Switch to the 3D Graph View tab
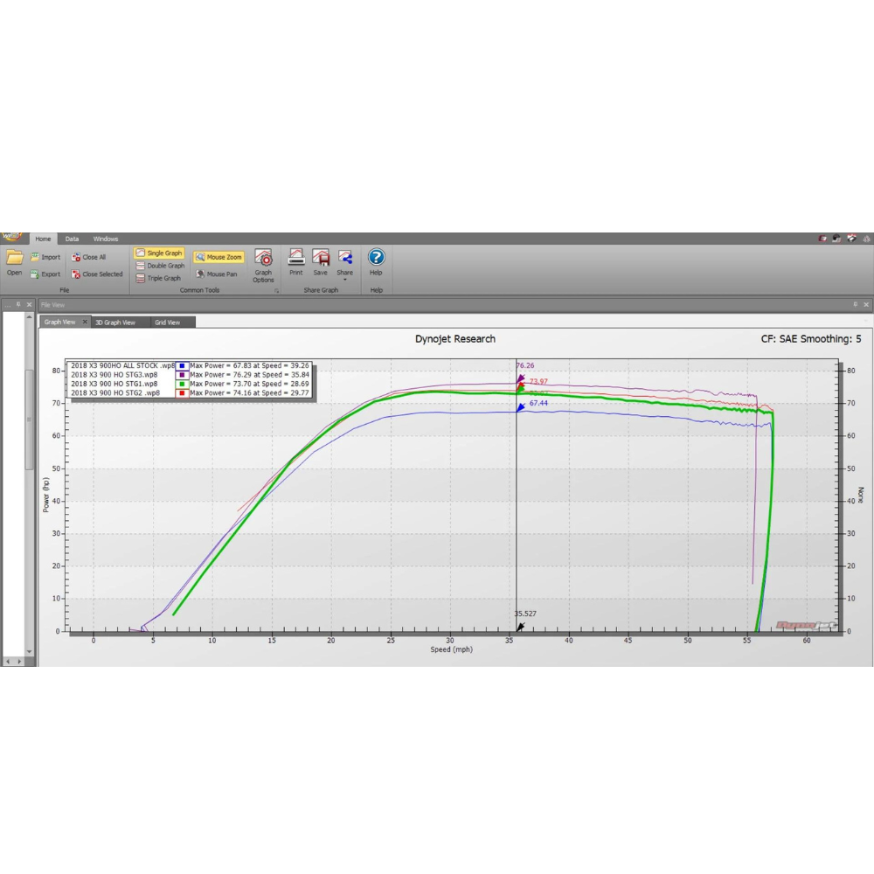 click(x=116, y=322)
